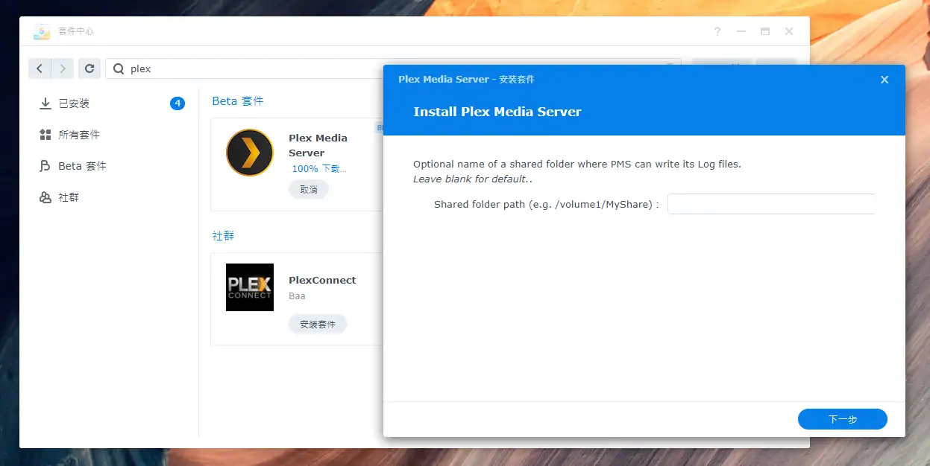Click the 100% 下載 progress status

(319, 169)
